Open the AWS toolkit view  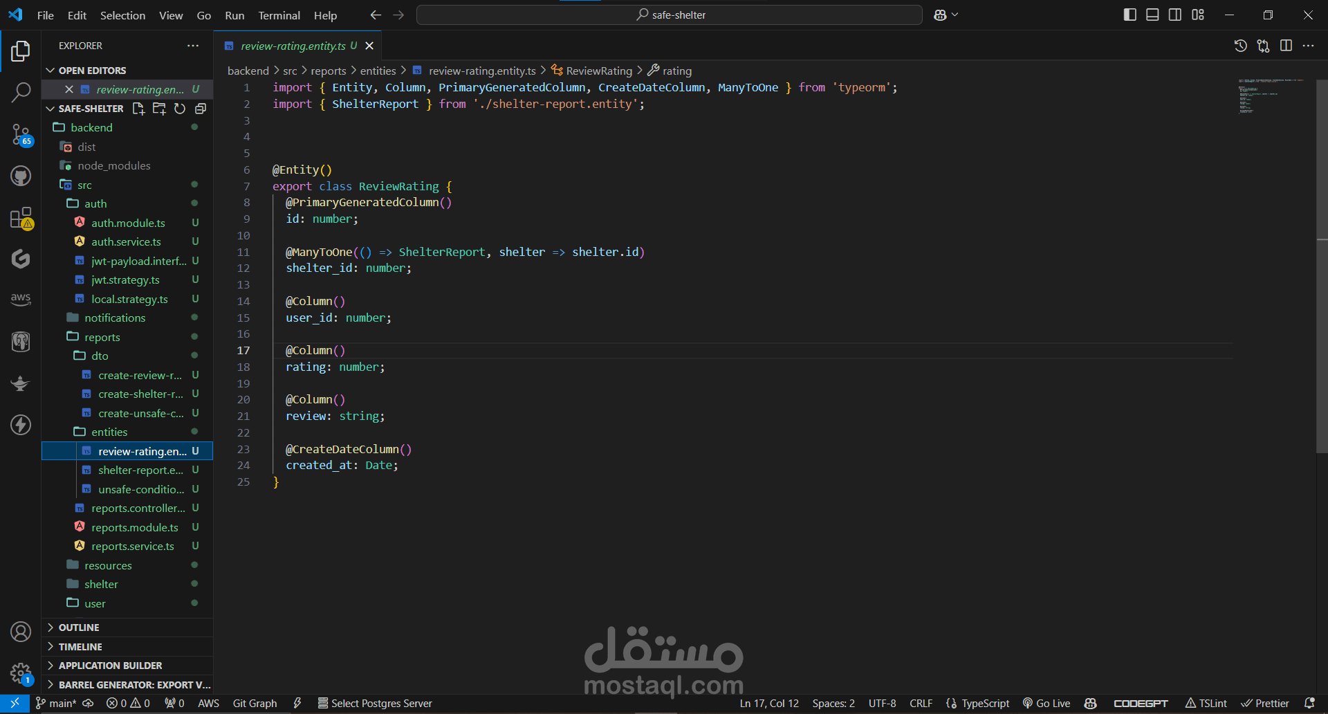21,300
